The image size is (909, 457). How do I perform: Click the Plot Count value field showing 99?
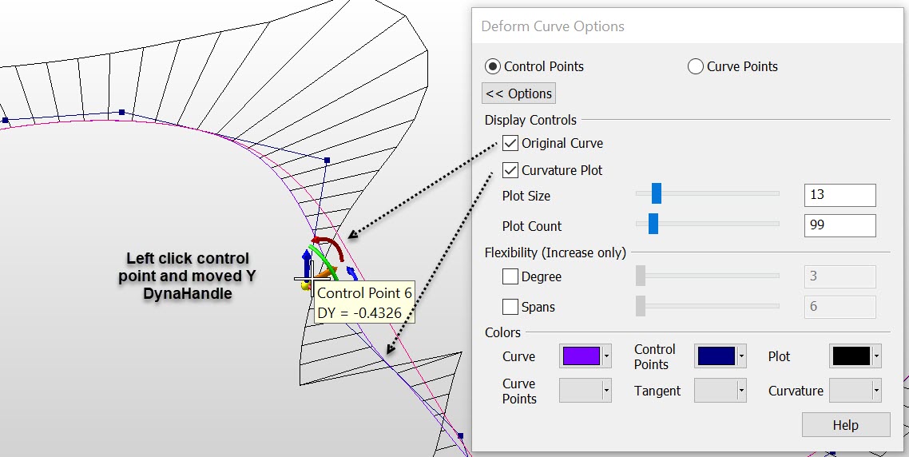pos(840,225)
